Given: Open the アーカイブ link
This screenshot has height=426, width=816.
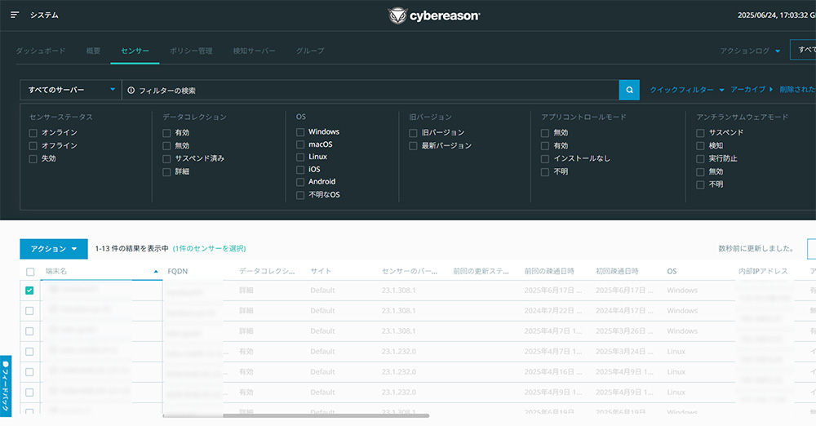Looking at the screenshot, I should (x=752, y=89).
